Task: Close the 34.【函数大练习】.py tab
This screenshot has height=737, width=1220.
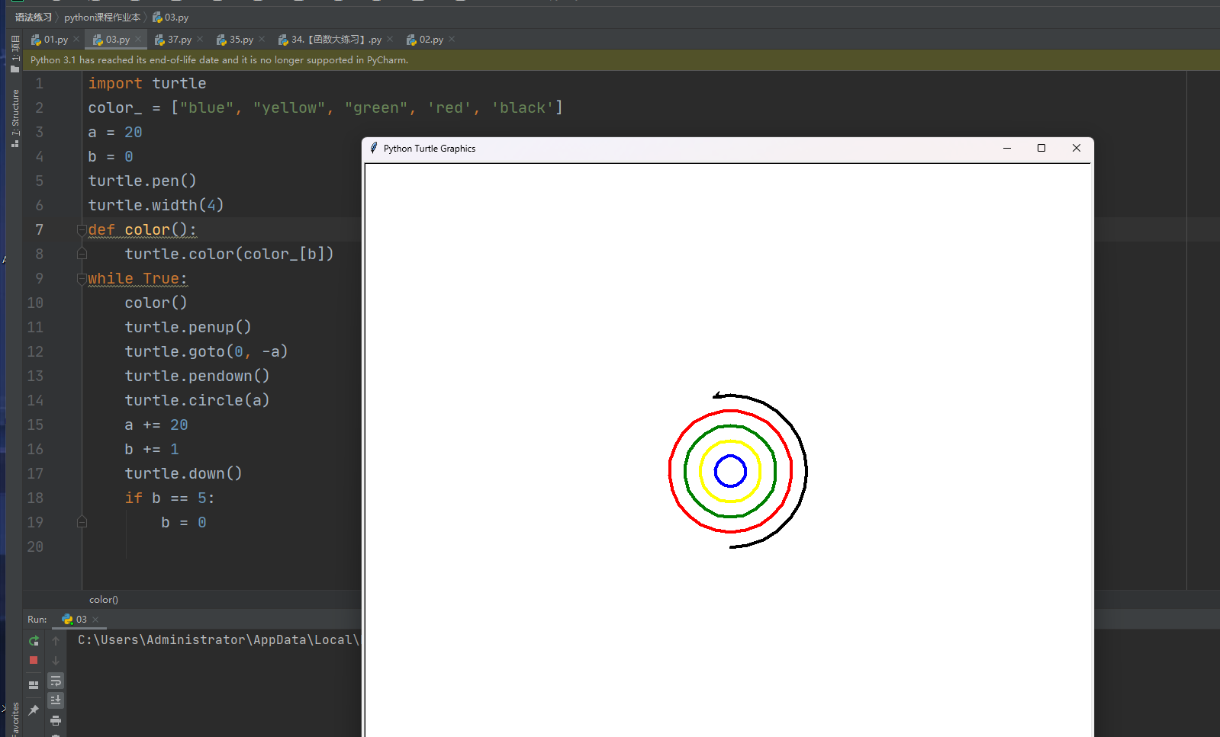Action: pos(390,40)
